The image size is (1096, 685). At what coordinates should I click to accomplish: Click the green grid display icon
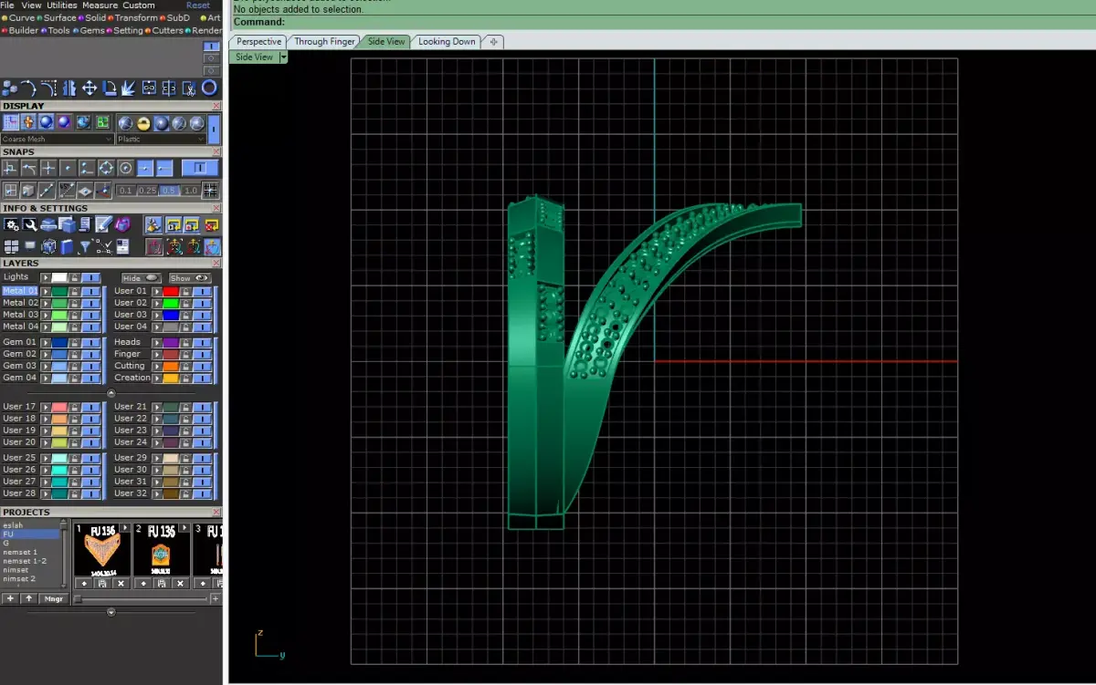102,122
